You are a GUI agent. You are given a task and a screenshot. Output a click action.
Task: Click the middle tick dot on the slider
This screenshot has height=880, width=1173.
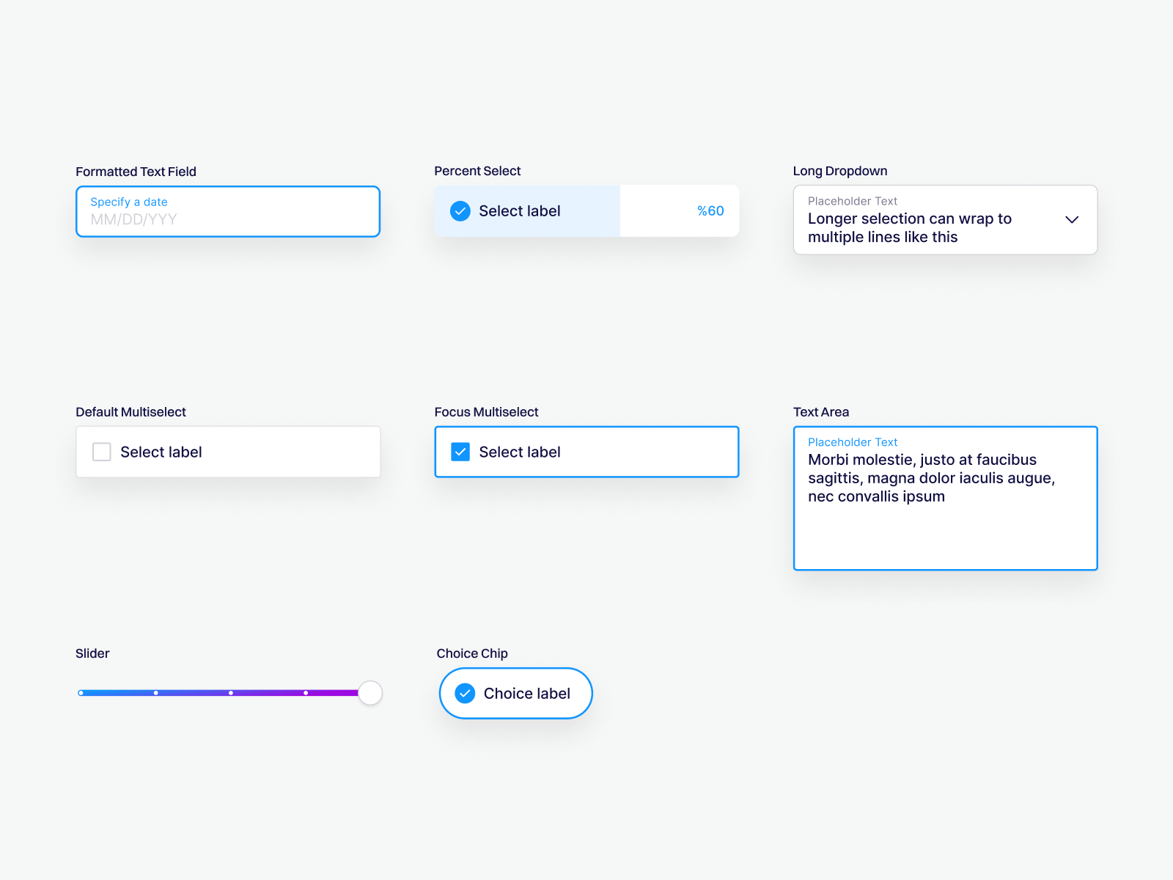coord(231,692)
